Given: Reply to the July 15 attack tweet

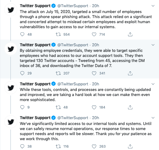Looking at the screenshot, I should click(22, 34).
